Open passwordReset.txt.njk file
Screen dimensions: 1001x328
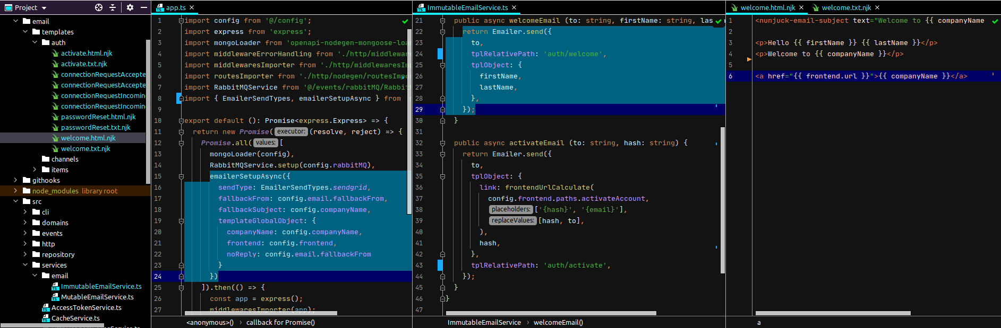point(96,127)
